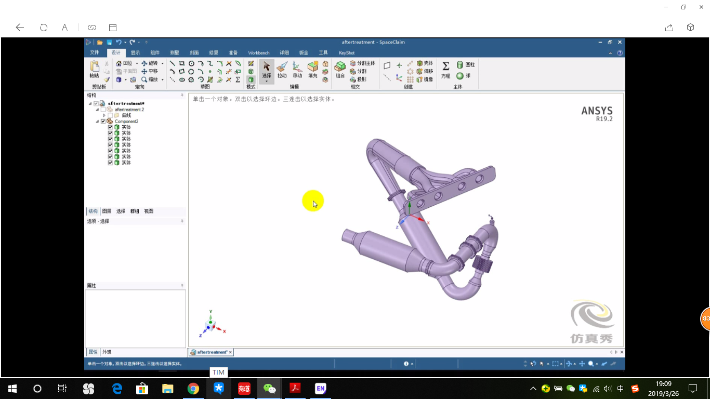
Task: Uncheck the third 实体 under Component2
Action: tap(110, 139)
